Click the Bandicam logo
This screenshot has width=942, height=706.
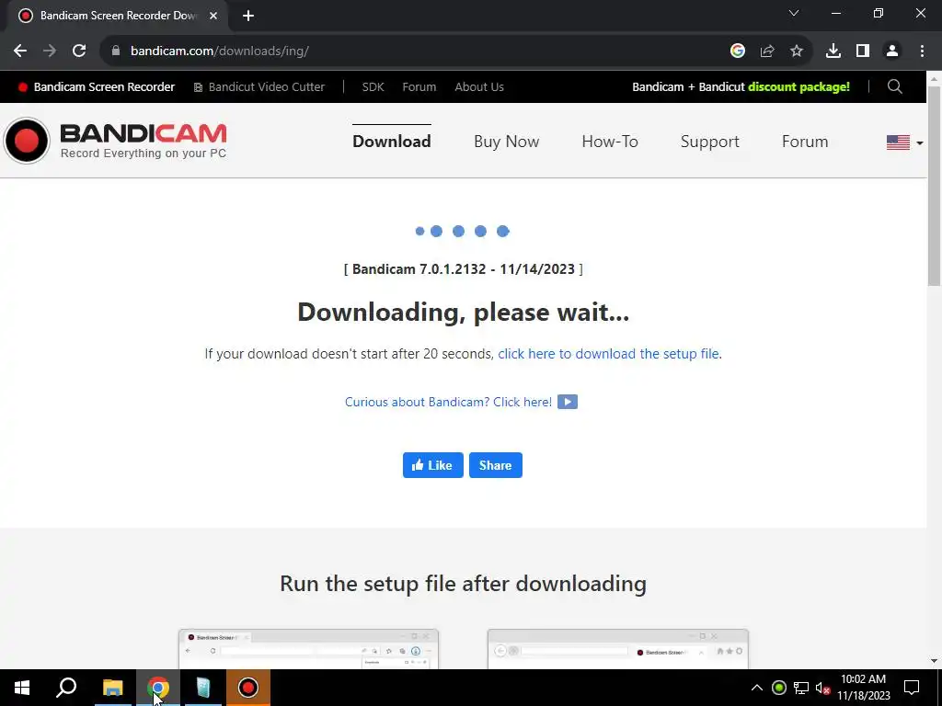pos(115,141)
